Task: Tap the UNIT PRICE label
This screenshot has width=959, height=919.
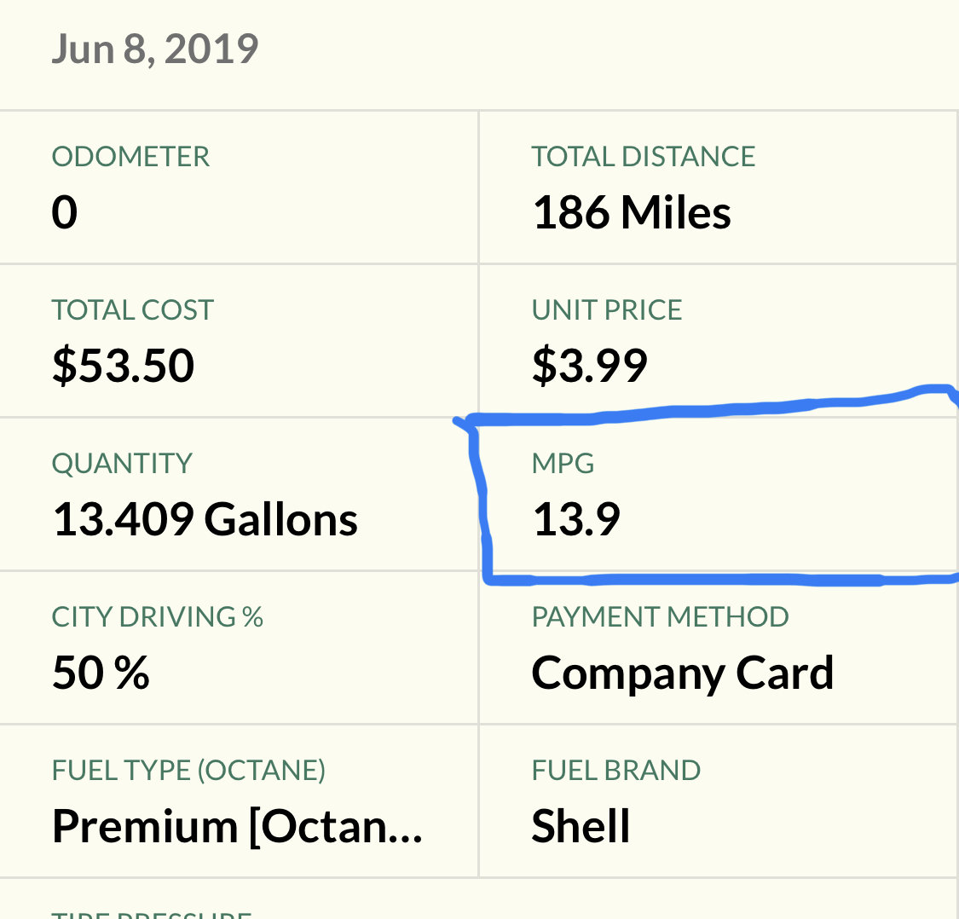Action: pyautogui.click(x=607, y=310)
